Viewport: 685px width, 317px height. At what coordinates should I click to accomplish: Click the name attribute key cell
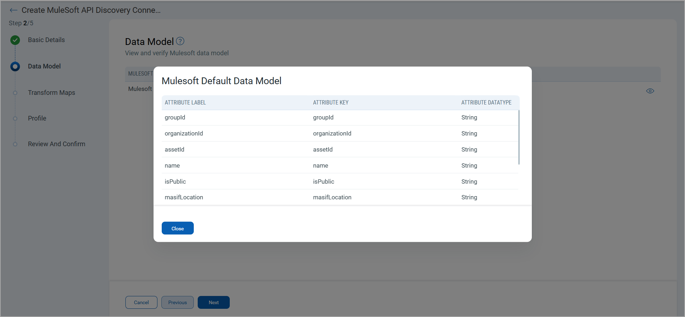pyautogui.click(x=321, y=165)
